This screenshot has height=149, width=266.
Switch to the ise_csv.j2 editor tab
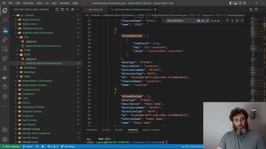click(x=95, y=10)
